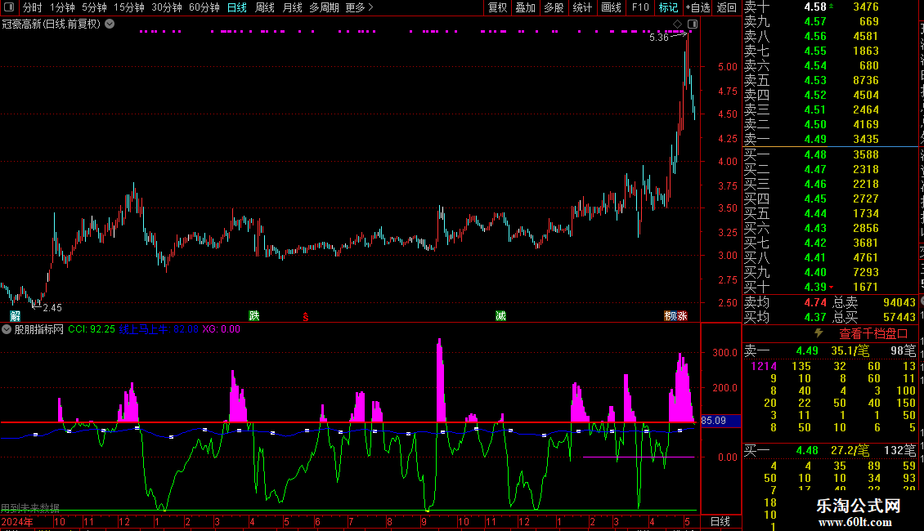The width and height of the screenshot is (924, 531).
Task: Switch to 分时 intraday view
Action: [x=33, y=7]
